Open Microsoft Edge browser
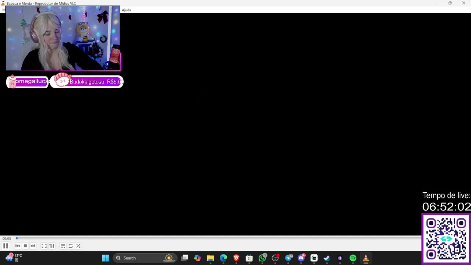471x265 pixels. [x=223, y=258]
